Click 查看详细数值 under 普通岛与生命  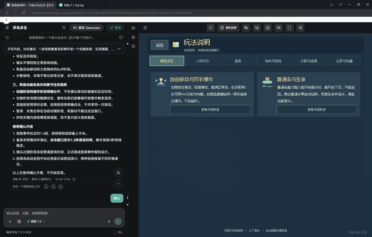tap(317, 109)
